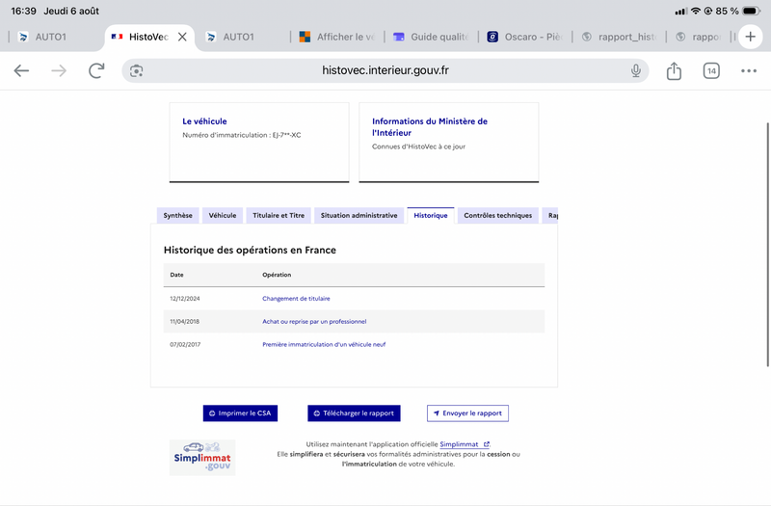Open the 'Guide qualité' browser tab
This screenshot has height=506, width=771.
click(x=431, y=37)
